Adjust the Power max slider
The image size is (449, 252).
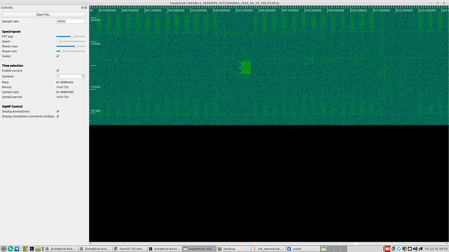70,46
